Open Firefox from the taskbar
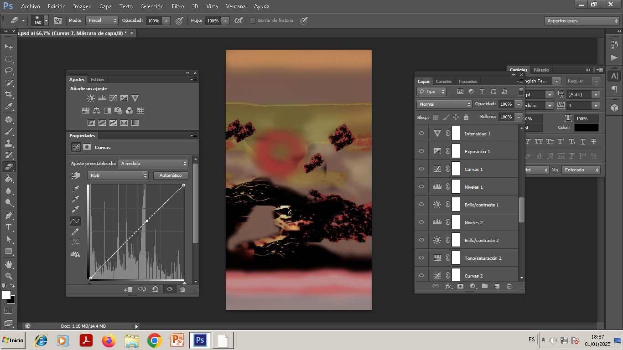Image resolution: width=623 pixels, height=350 pixels. tap(109, 340)
